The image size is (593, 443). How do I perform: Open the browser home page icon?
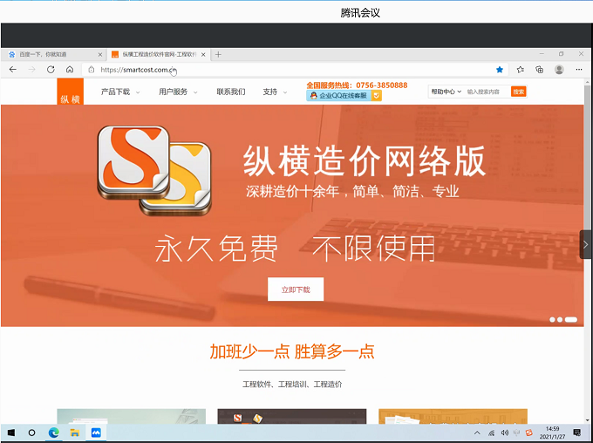(x=70, y=70)
